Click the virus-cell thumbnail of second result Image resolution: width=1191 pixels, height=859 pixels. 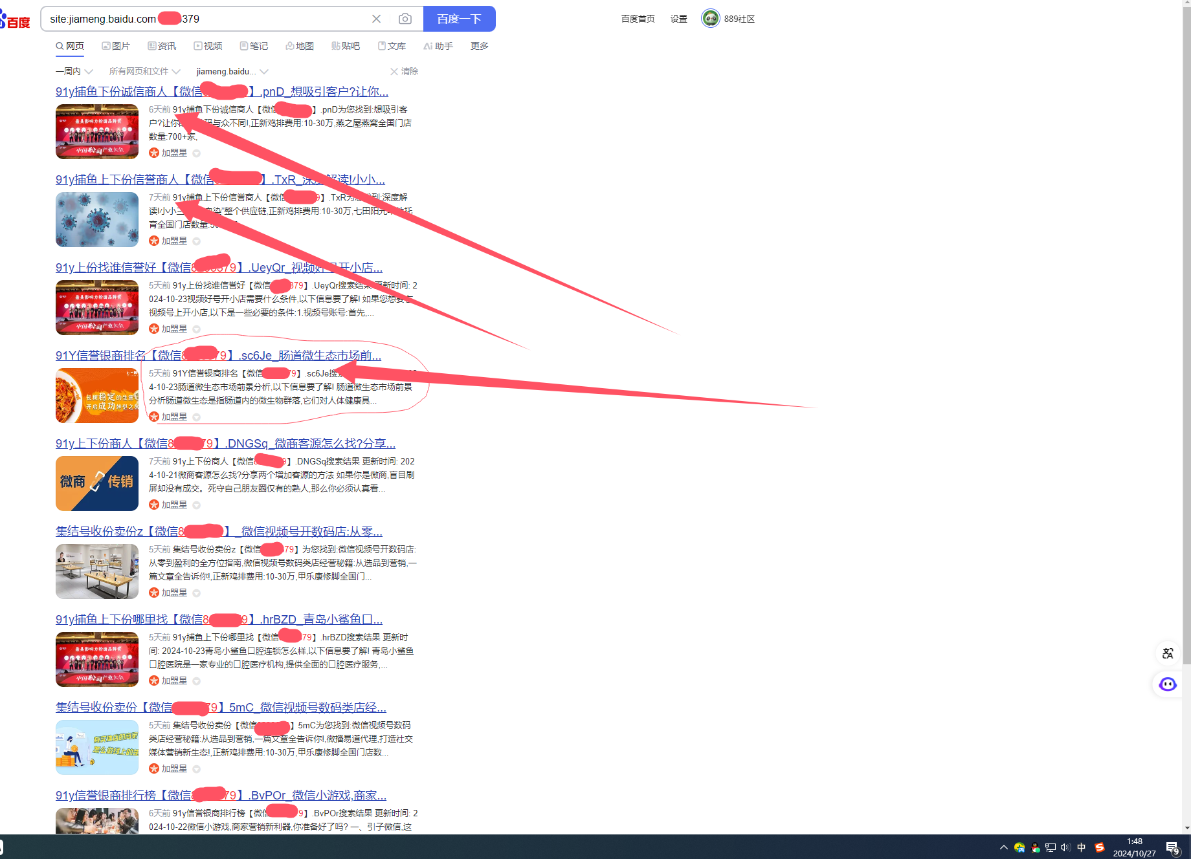[x=97, y=219]
